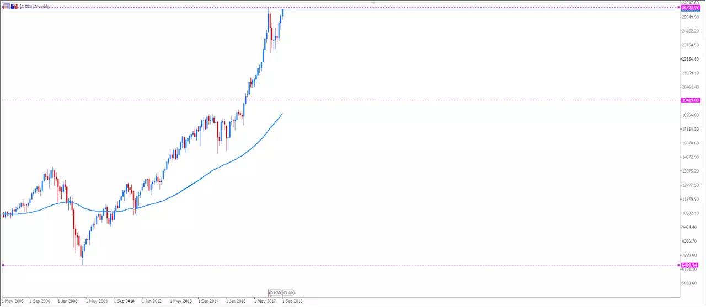
Task: Click the 24852.20 price scale value
Action: [691, 31]
